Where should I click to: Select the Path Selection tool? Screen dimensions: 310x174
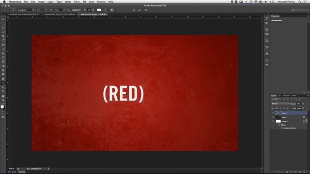pos(3,87)
